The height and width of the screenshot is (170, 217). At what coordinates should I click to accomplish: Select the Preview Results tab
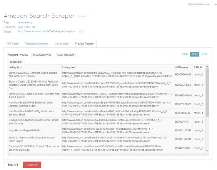pyautogui.click(x=84, y=44)
